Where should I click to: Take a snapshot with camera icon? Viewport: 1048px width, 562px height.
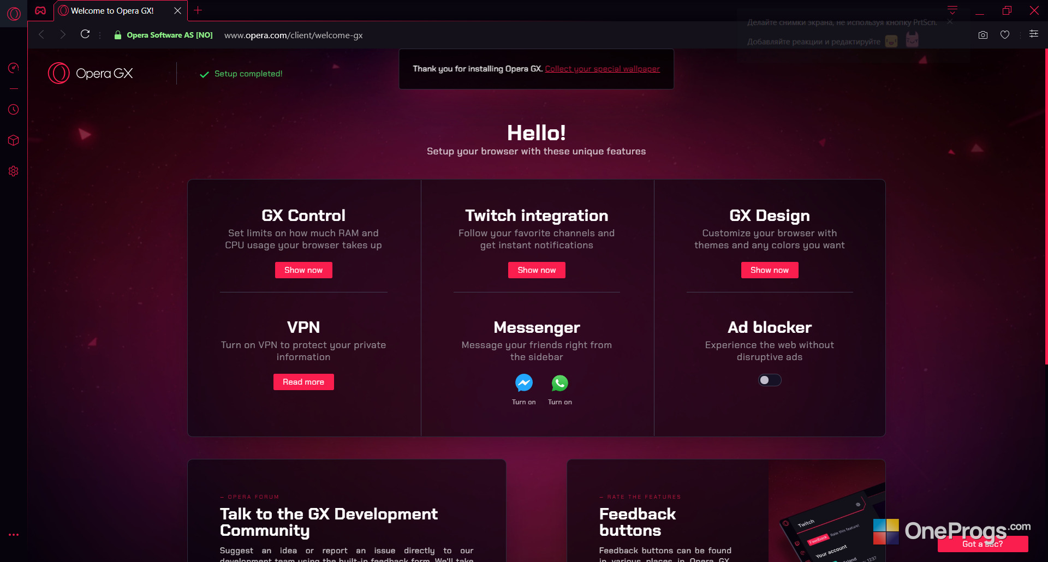click(x=983, y=35)
